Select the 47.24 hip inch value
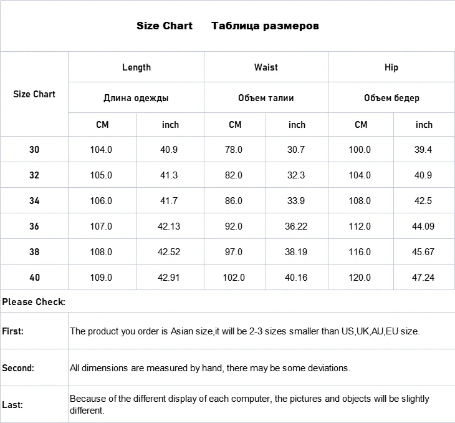Viewport: 455px width, 423px height. pyautogui.click(x=423, y=278)
